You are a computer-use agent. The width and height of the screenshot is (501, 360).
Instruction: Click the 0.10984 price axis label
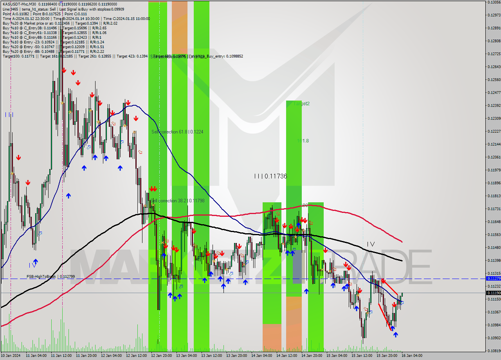tap(494, 325)
